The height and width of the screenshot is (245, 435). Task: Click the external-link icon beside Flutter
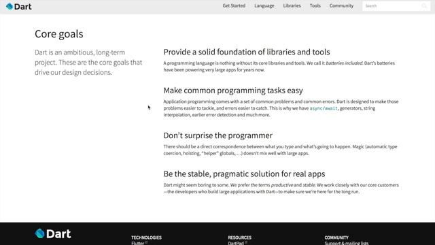(x=146, y=242)
